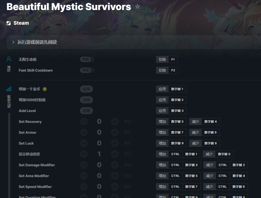Toggle the Fast Skill Cooldown switch

[x=87, y=70]
